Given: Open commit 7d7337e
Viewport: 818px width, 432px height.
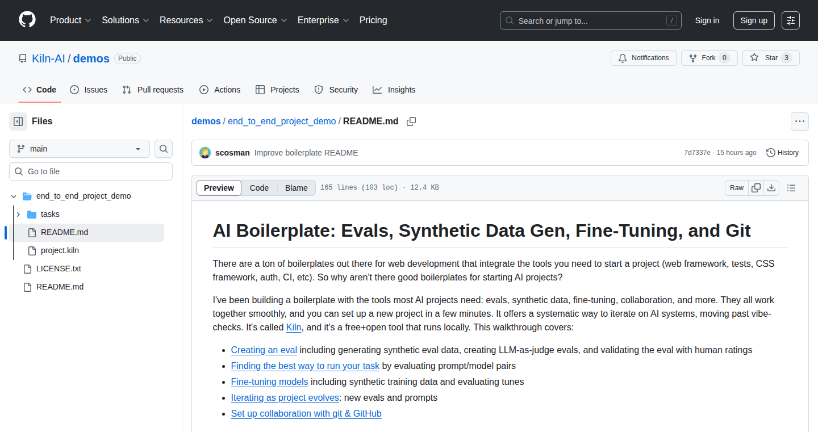Looking at the screenshot, I should 697,153.
